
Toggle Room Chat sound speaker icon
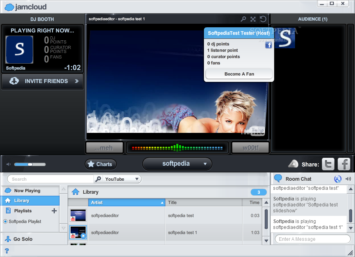point(348,179)
